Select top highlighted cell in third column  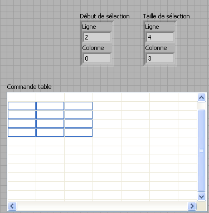tap(79, 106)
